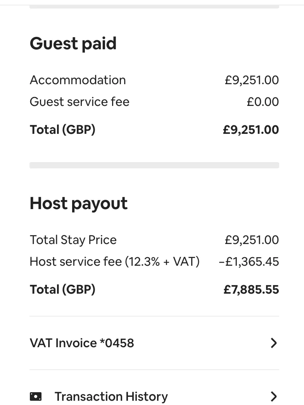The image size is (304, 405).
Task: Click the host fee amount −£1,365.45
Action: tap(249, 261)
